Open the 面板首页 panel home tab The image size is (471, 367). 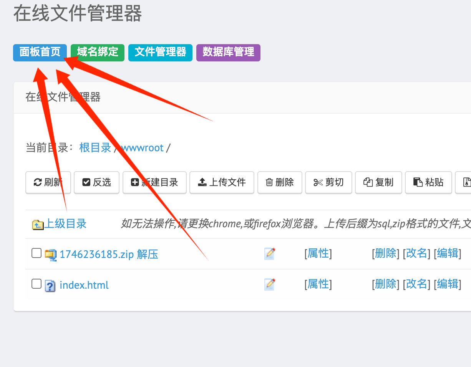click(x=40, y=52)
